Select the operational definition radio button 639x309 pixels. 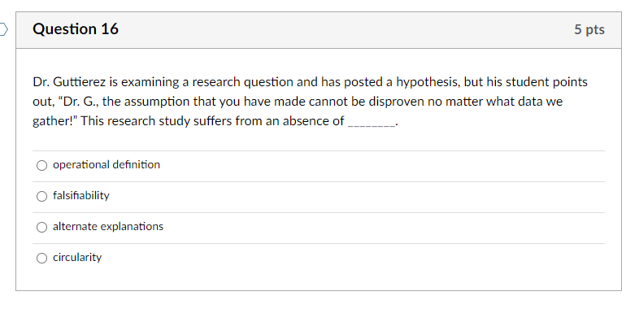pyautogui.click(x=41, y=165)
